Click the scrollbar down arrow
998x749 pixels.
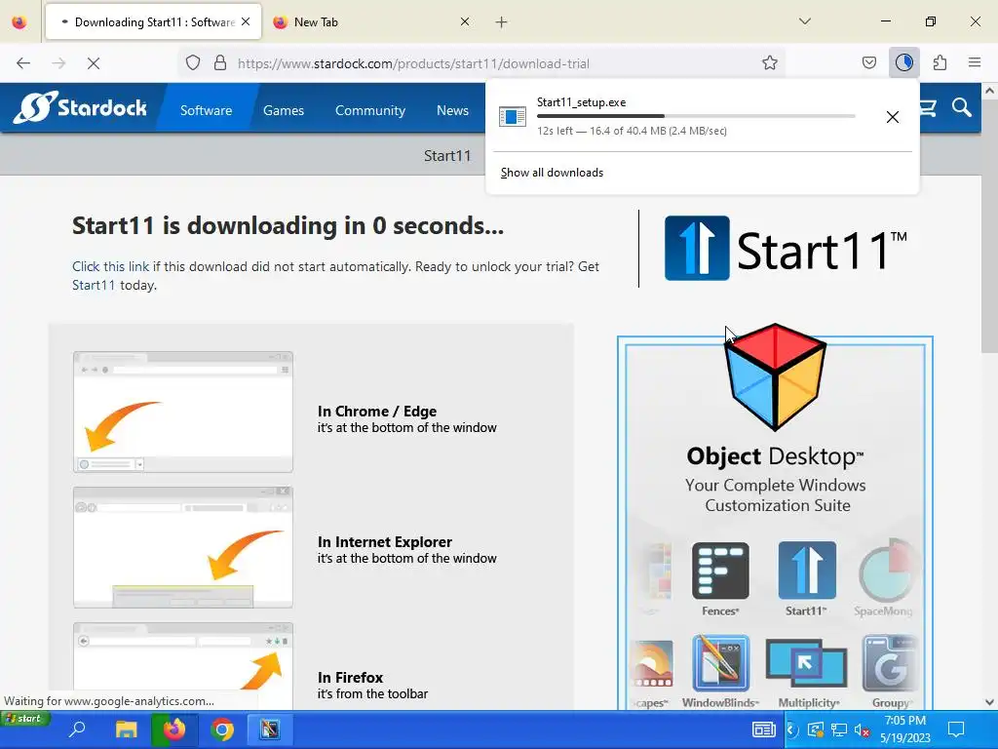(989, 702)
